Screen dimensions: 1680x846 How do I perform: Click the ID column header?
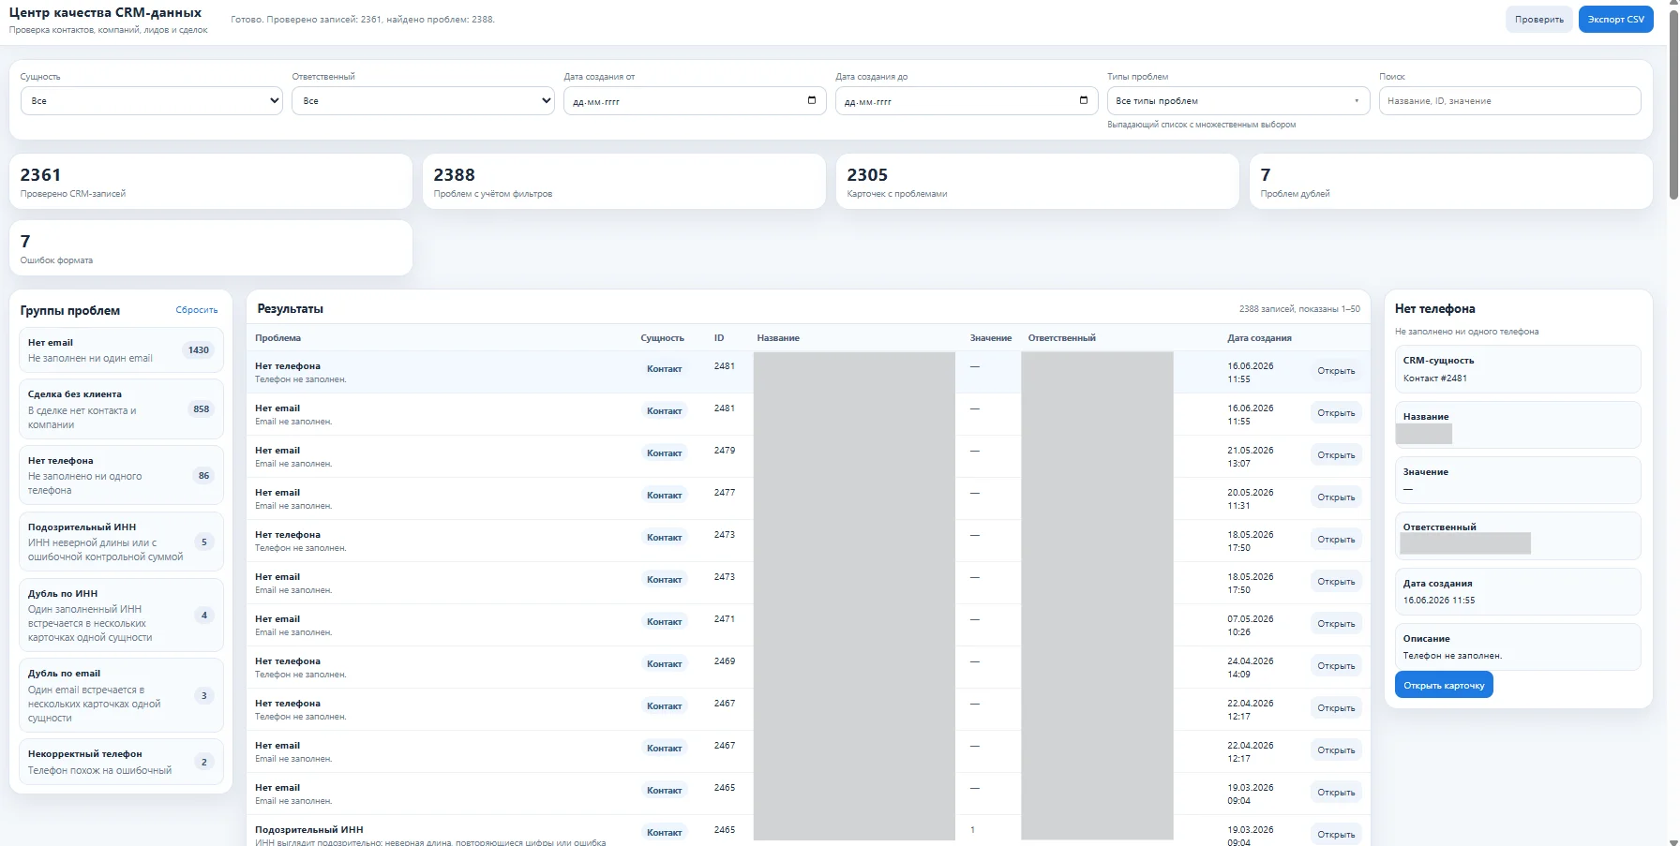tap(719, 338)
